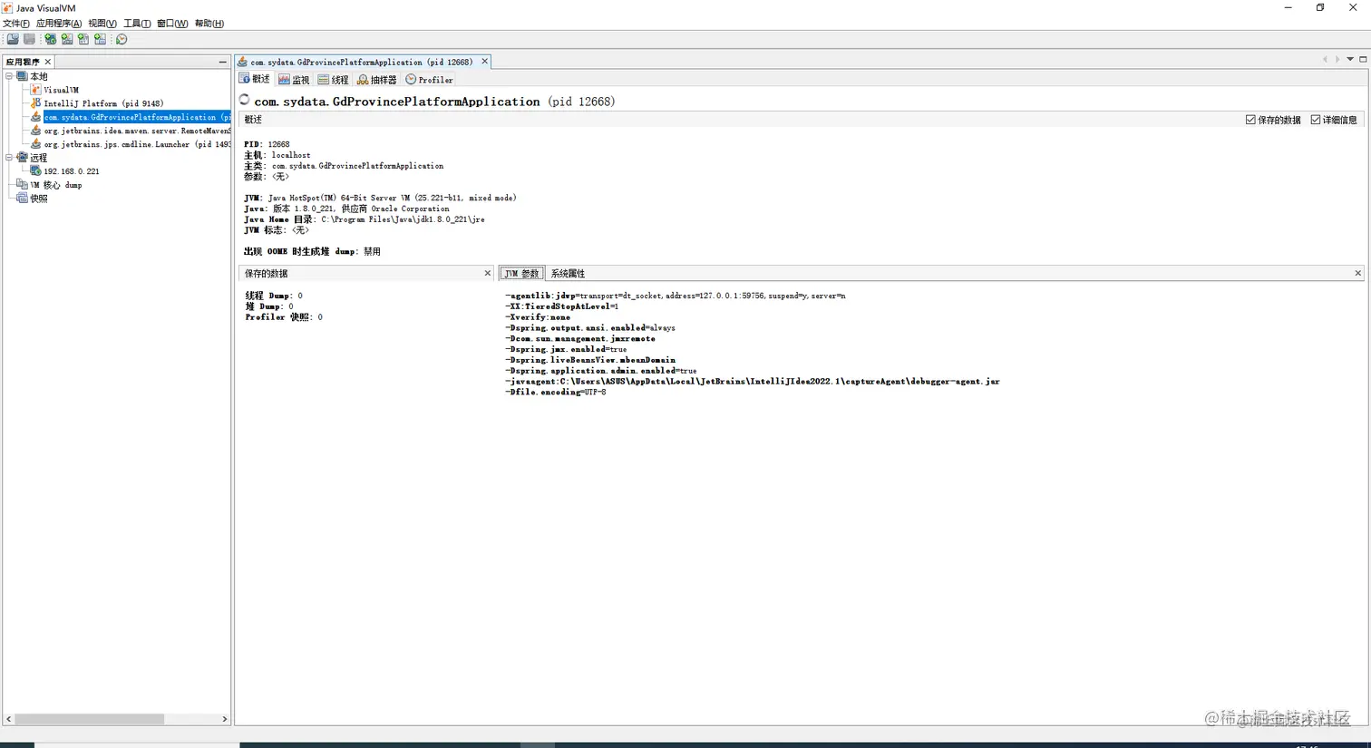Click the Java icon of RemoteMavenServer node
1371x748 pixels.
click(36, 131)
